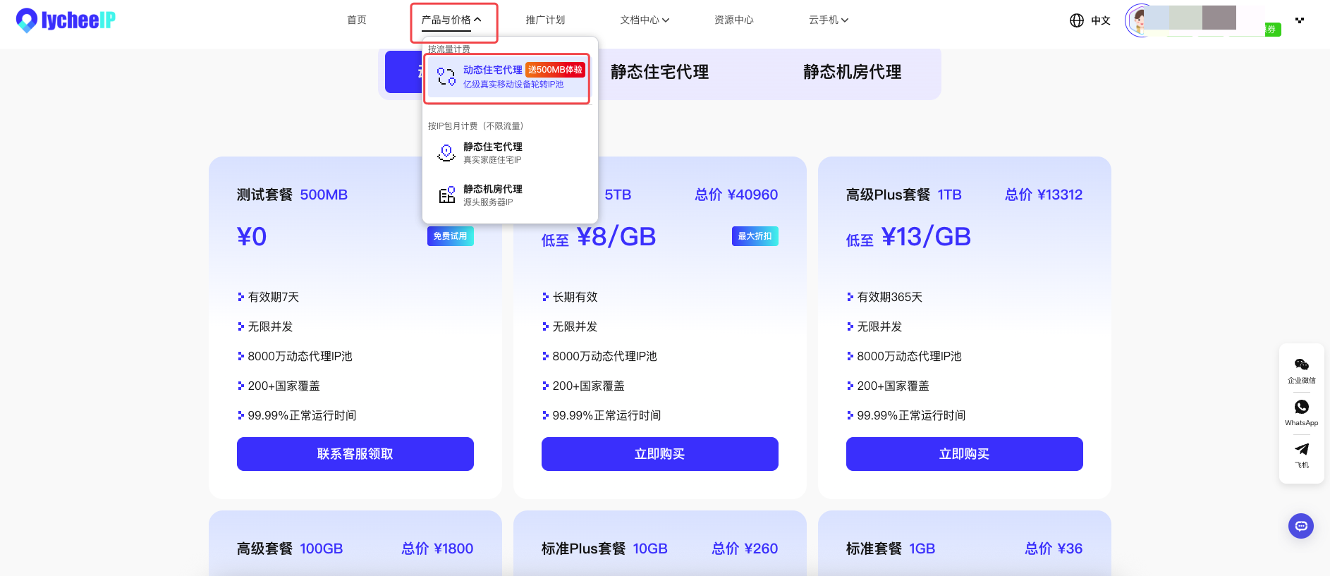Expand the 文档中心 dropdown
The width and height of the screenshot is (1330, 576).
pyautogui.click(x=645, y=20)
